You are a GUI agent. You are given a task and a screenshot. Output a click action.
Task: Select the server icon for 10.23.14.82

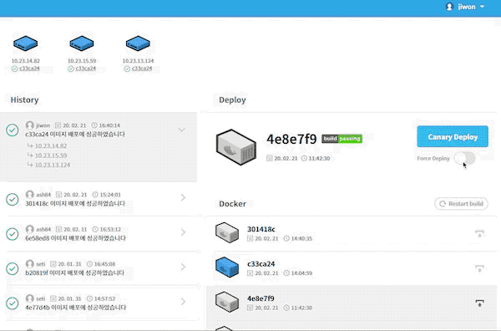26,43
